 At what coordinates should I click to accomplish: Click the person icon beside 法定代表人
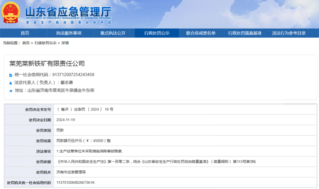tap(11, 83)
